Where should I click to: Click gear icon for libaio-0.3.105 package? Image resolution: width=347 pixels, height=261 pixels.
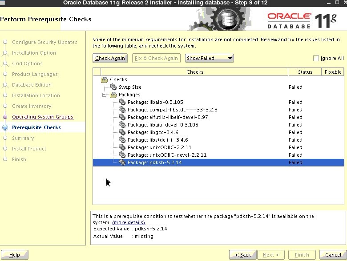click(122, 102)
